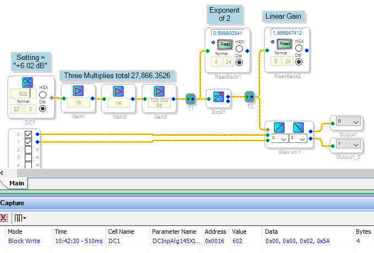Viewport: 374px width, 253px height.
Task: Click the Gain3 output pin
Action: [x=174, y=99]
